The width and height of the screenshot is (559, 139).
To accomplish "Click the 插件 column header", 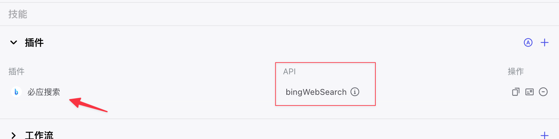I will tap(16, 71).
